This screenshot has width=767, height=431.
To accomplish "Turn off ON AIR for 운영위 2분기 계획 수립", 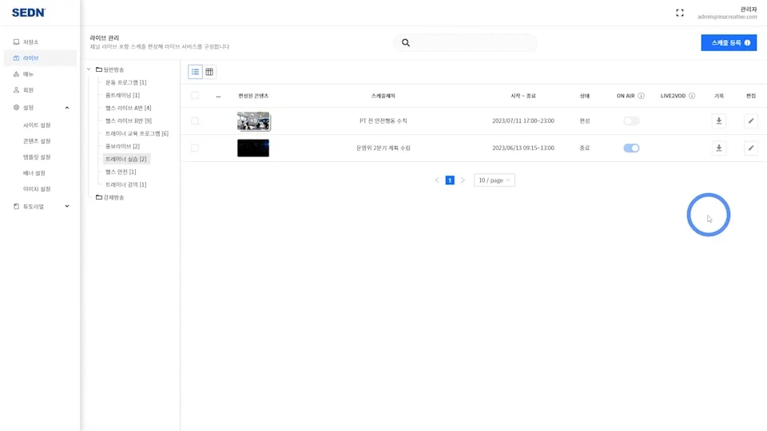I will click(x=631, y=148).
